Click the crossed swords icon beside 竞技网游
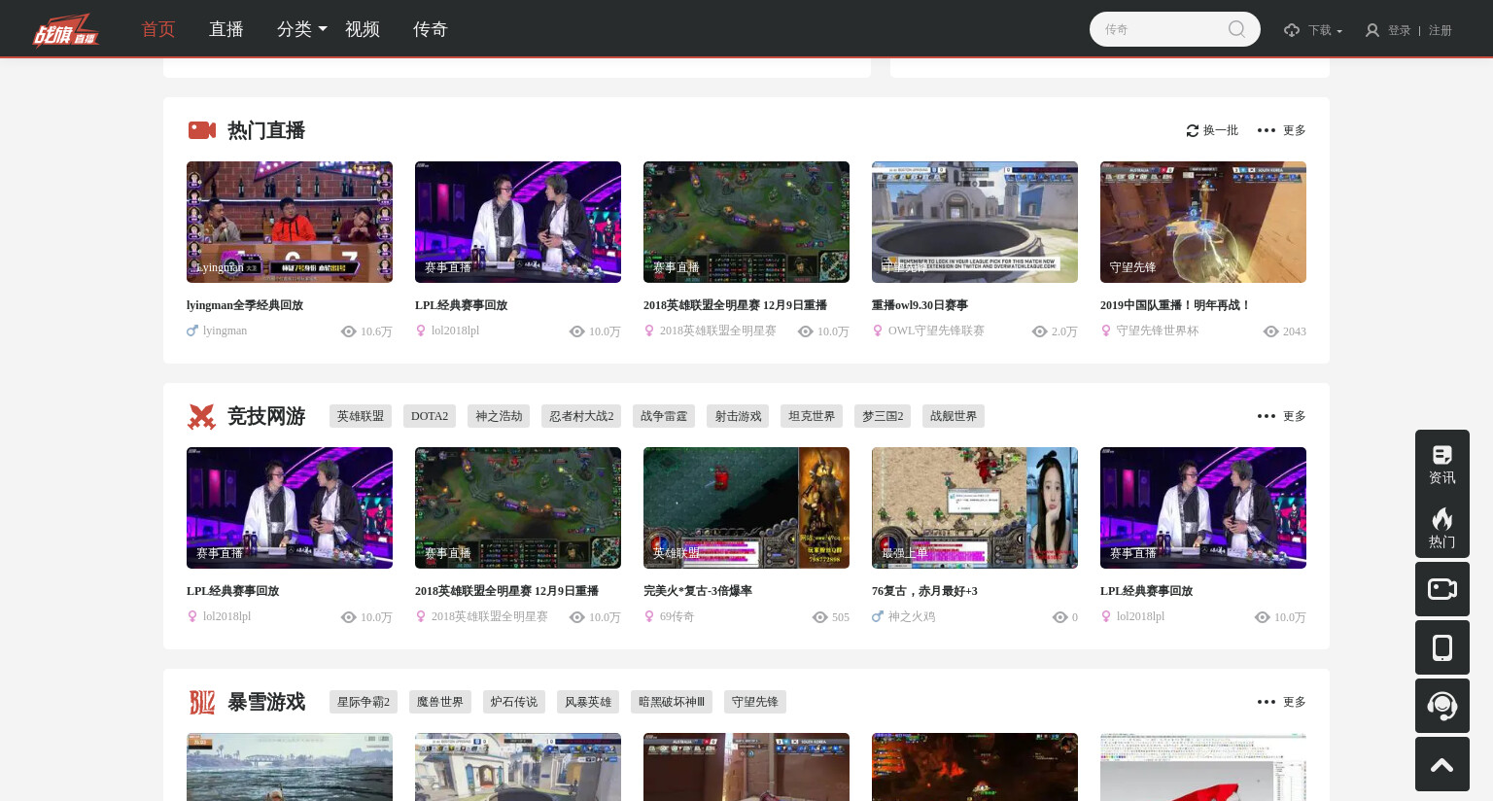 (201, 416)
